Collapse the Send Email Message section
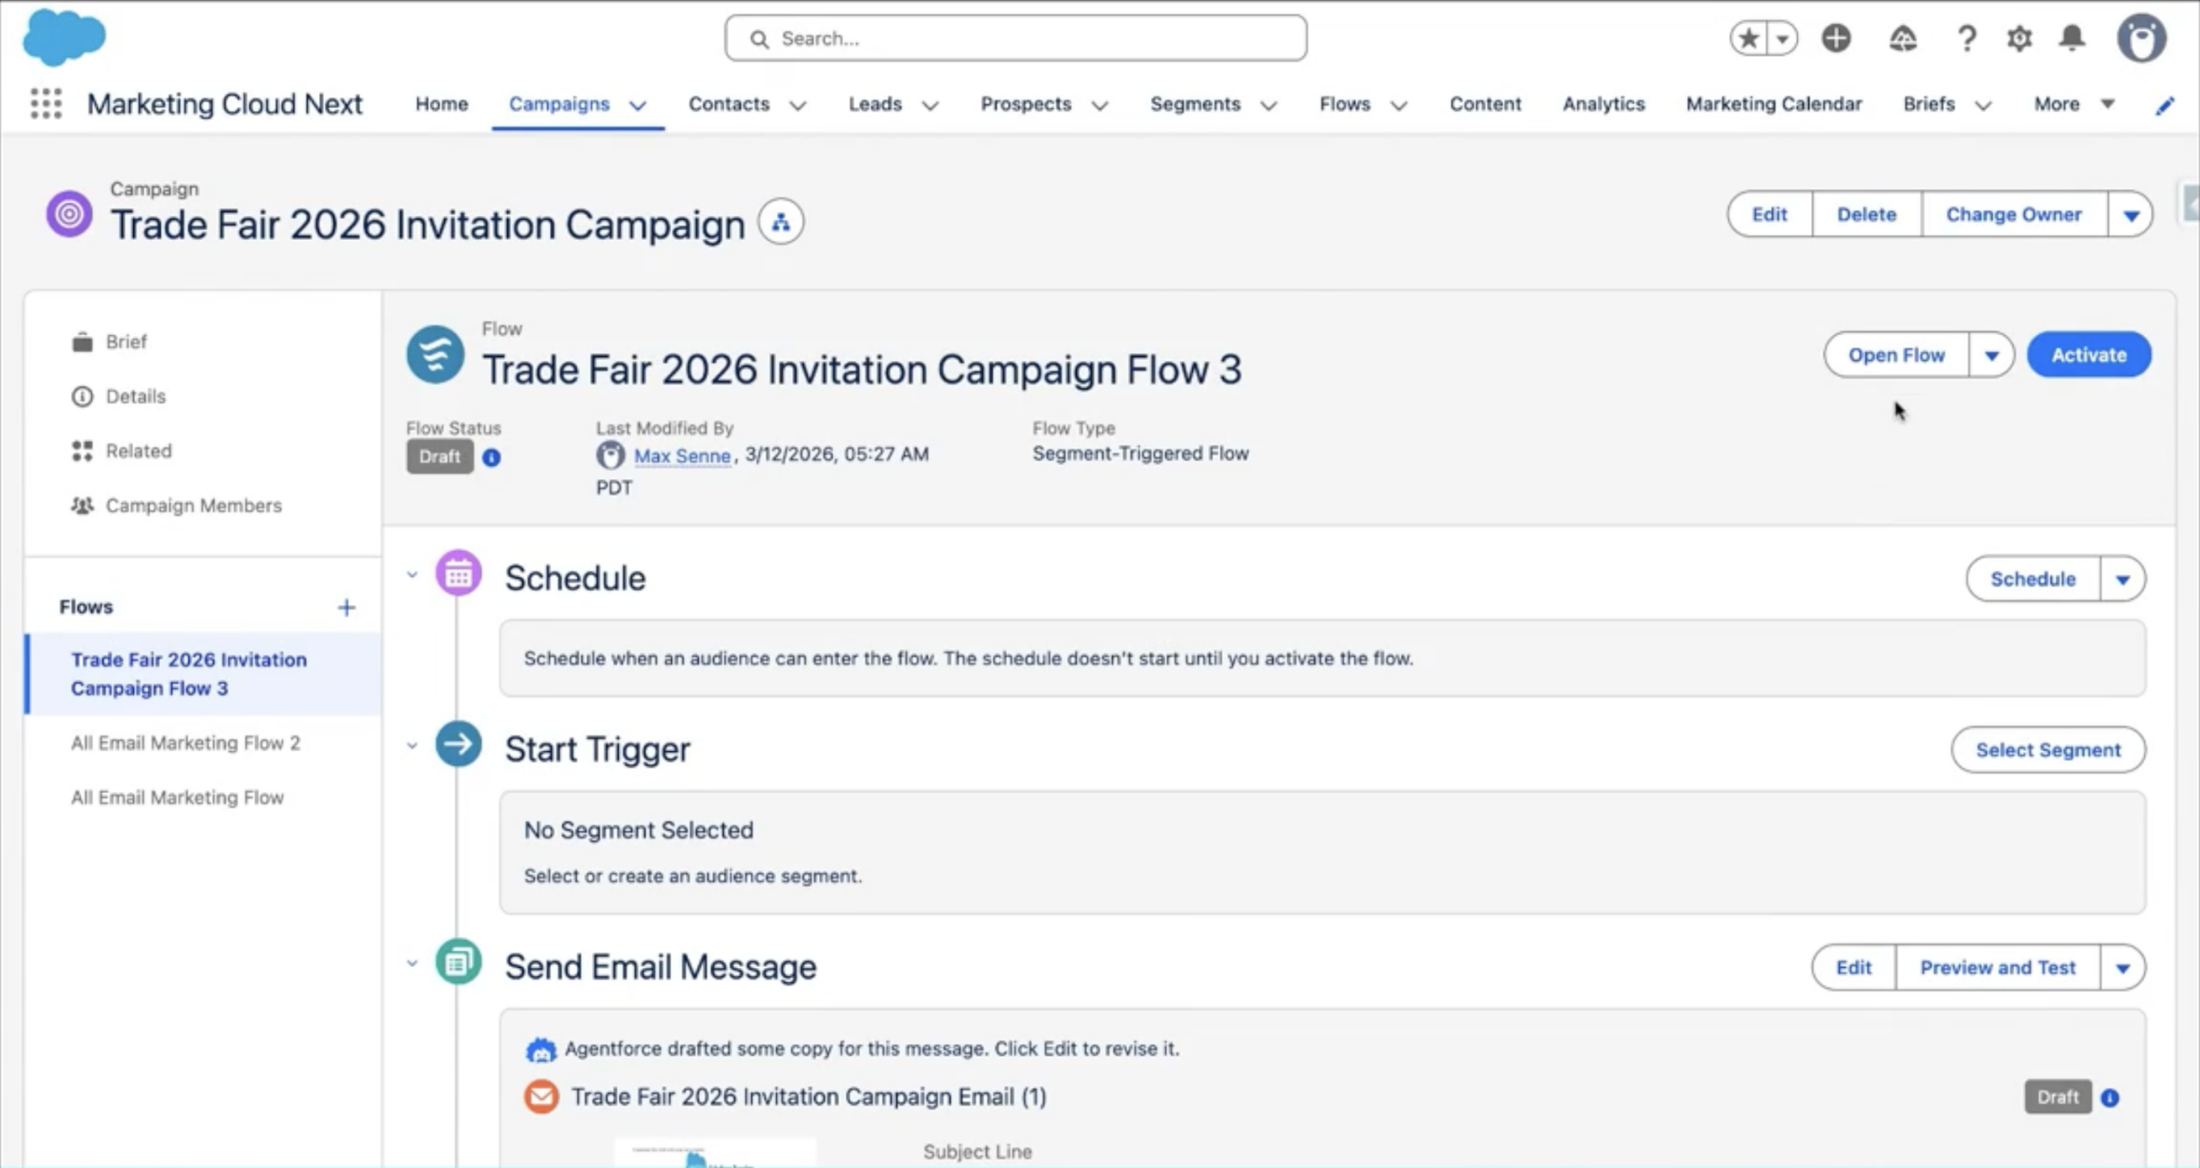Screen dimensions: 2200x1168 (412, 963)
